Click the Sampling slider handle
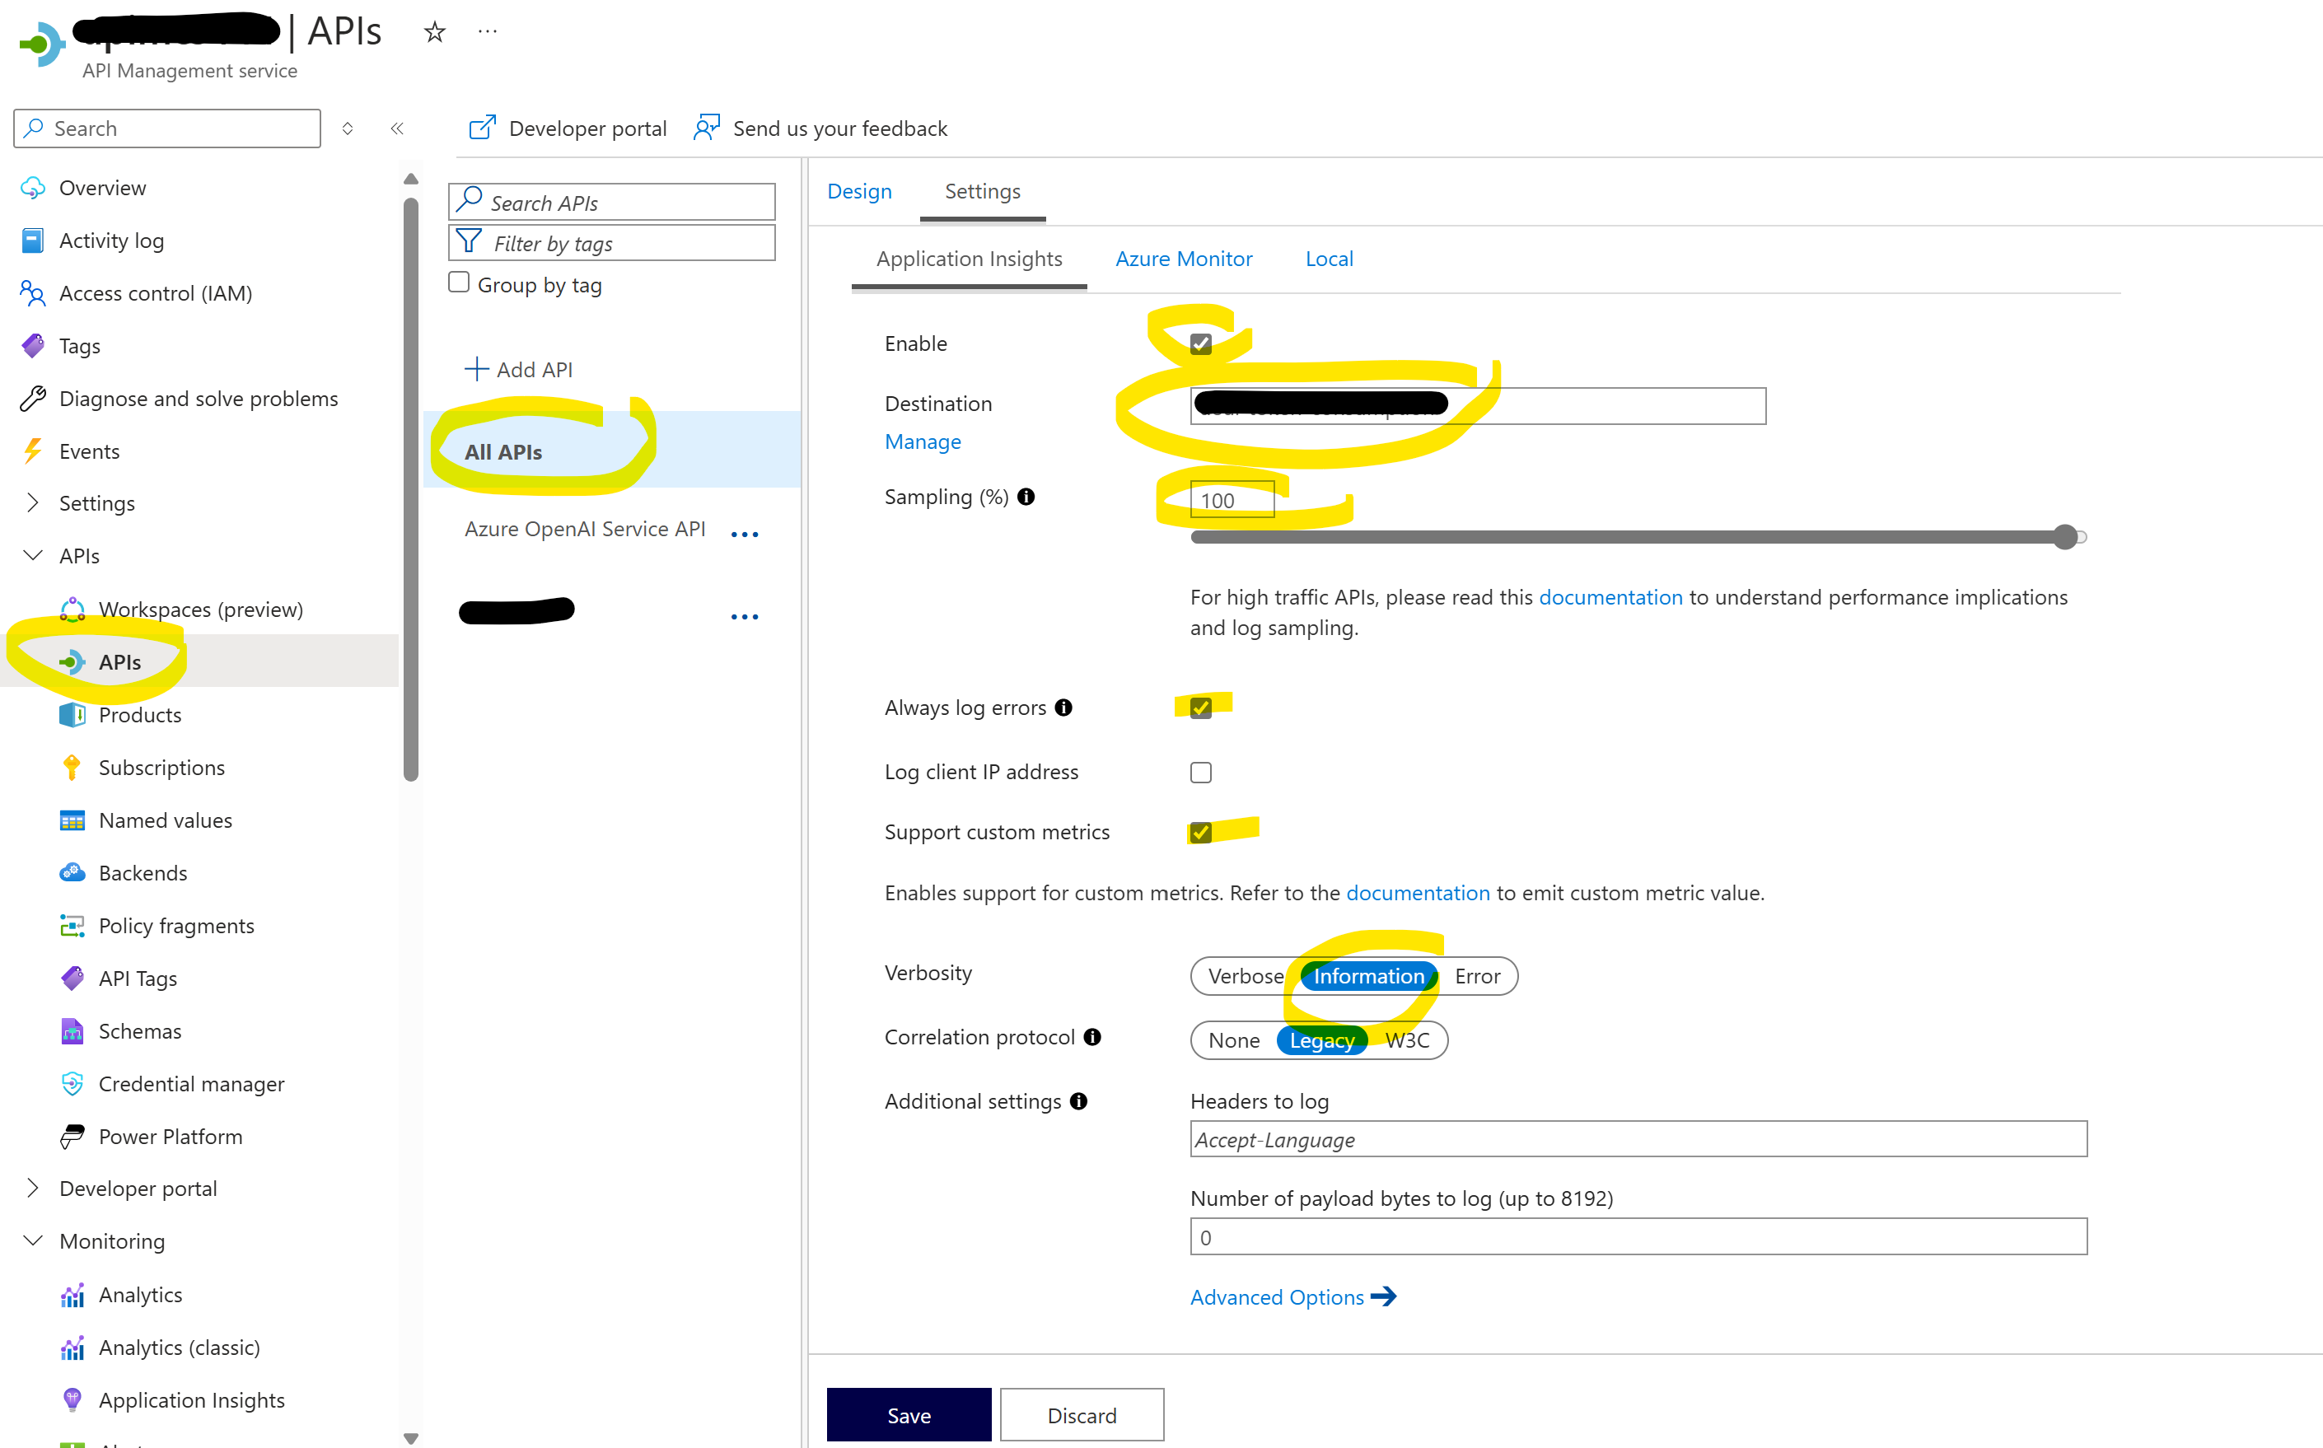Viewport: 2323px width, 1448px height. [2065, 536]
